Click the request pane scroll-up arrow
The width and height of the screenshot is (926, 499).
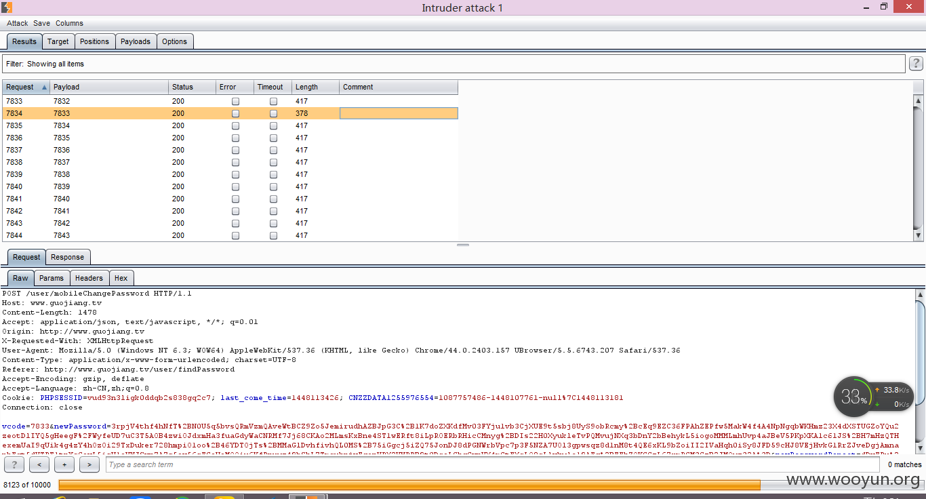[x=920, y=295]
